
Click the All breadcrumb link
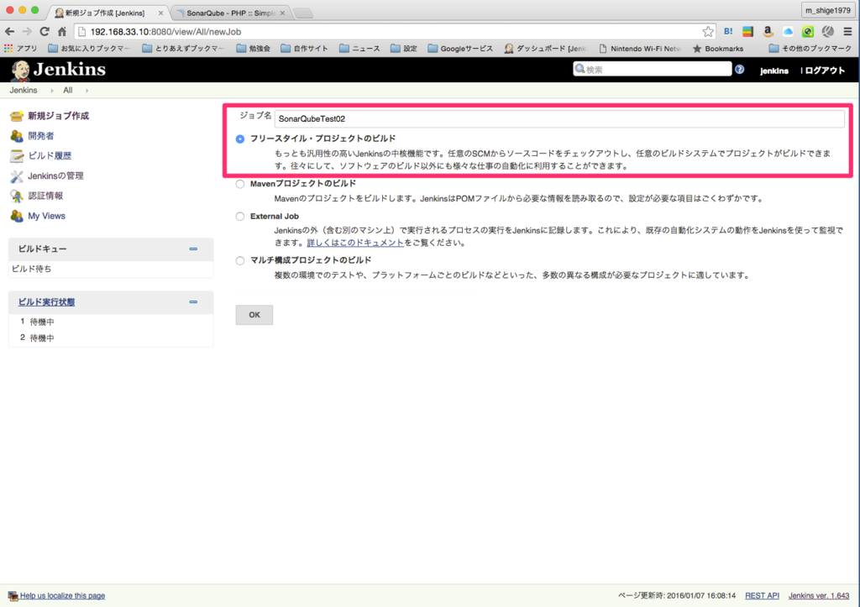point(67,90)
